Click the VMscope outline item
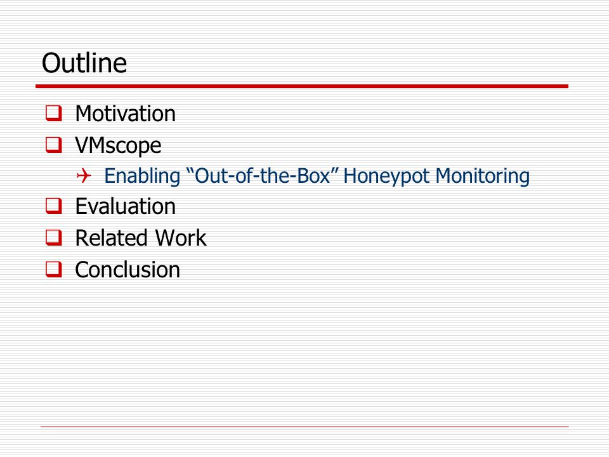The width and height of the screenshot is (609, 457). coord(118,146)
